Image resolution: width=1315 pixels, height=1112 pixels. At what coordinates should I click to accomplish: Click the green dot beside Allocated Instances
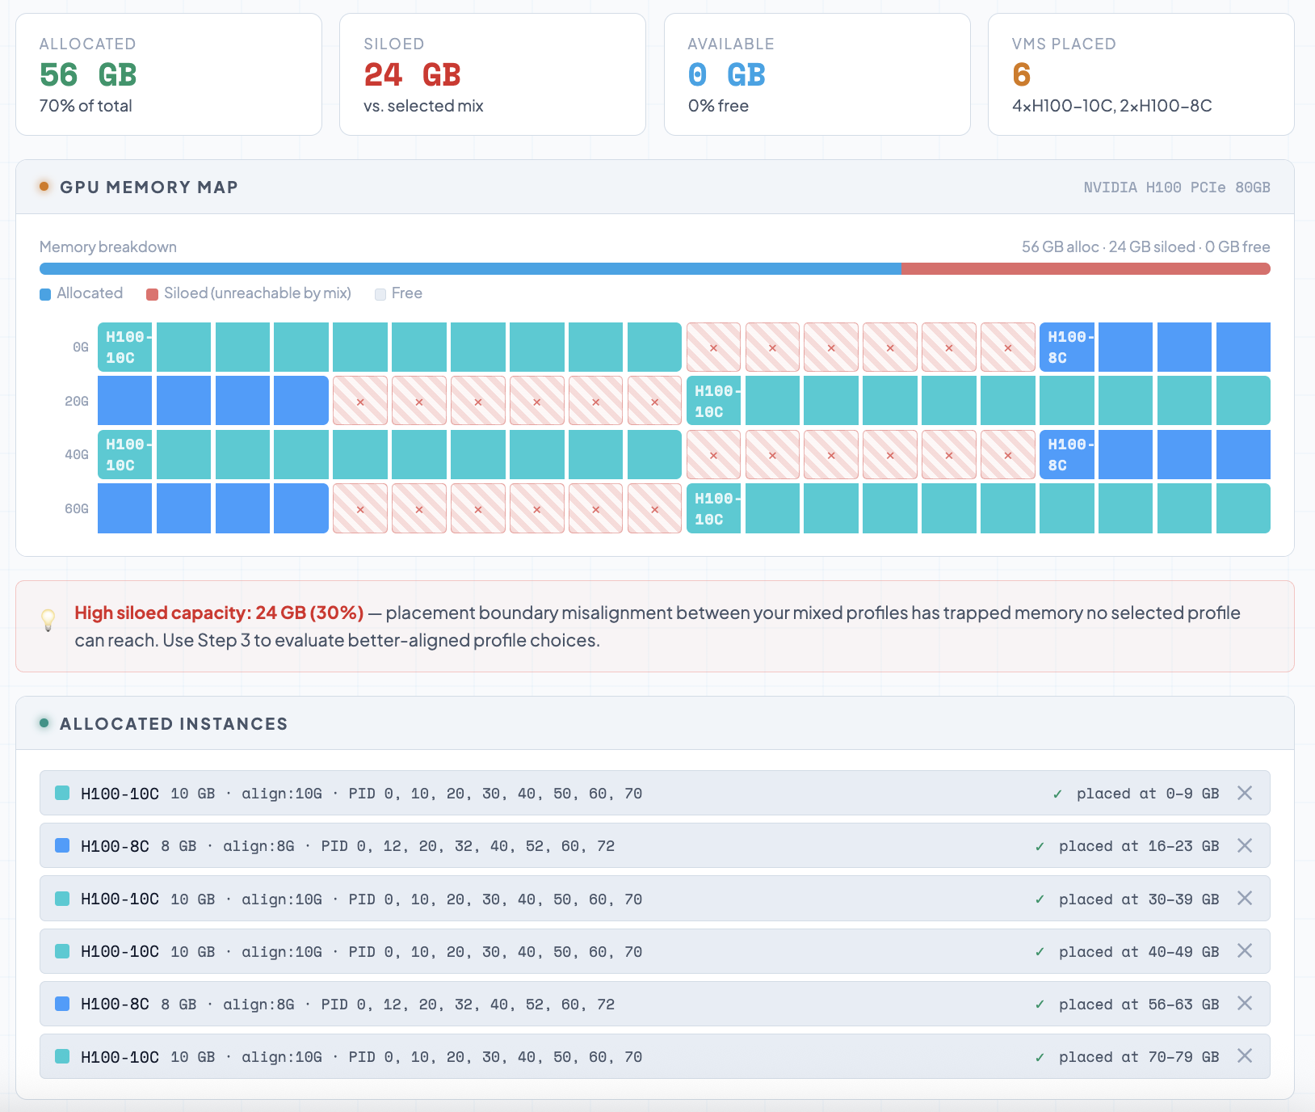[44, 723]
